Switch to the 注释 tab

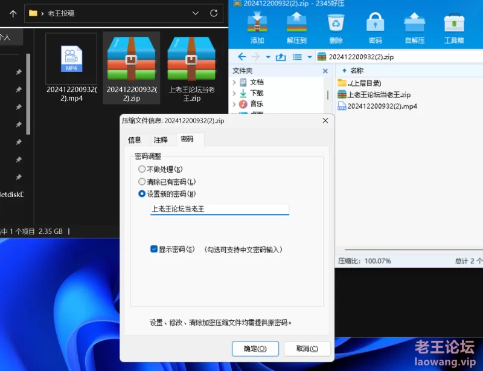tap(161, 140)
